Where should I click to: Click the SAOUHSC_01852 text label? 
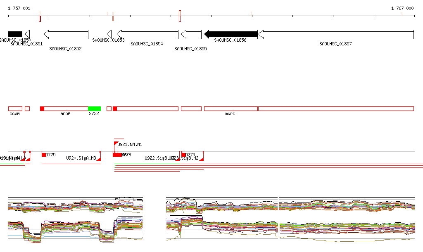coord(65,49)
